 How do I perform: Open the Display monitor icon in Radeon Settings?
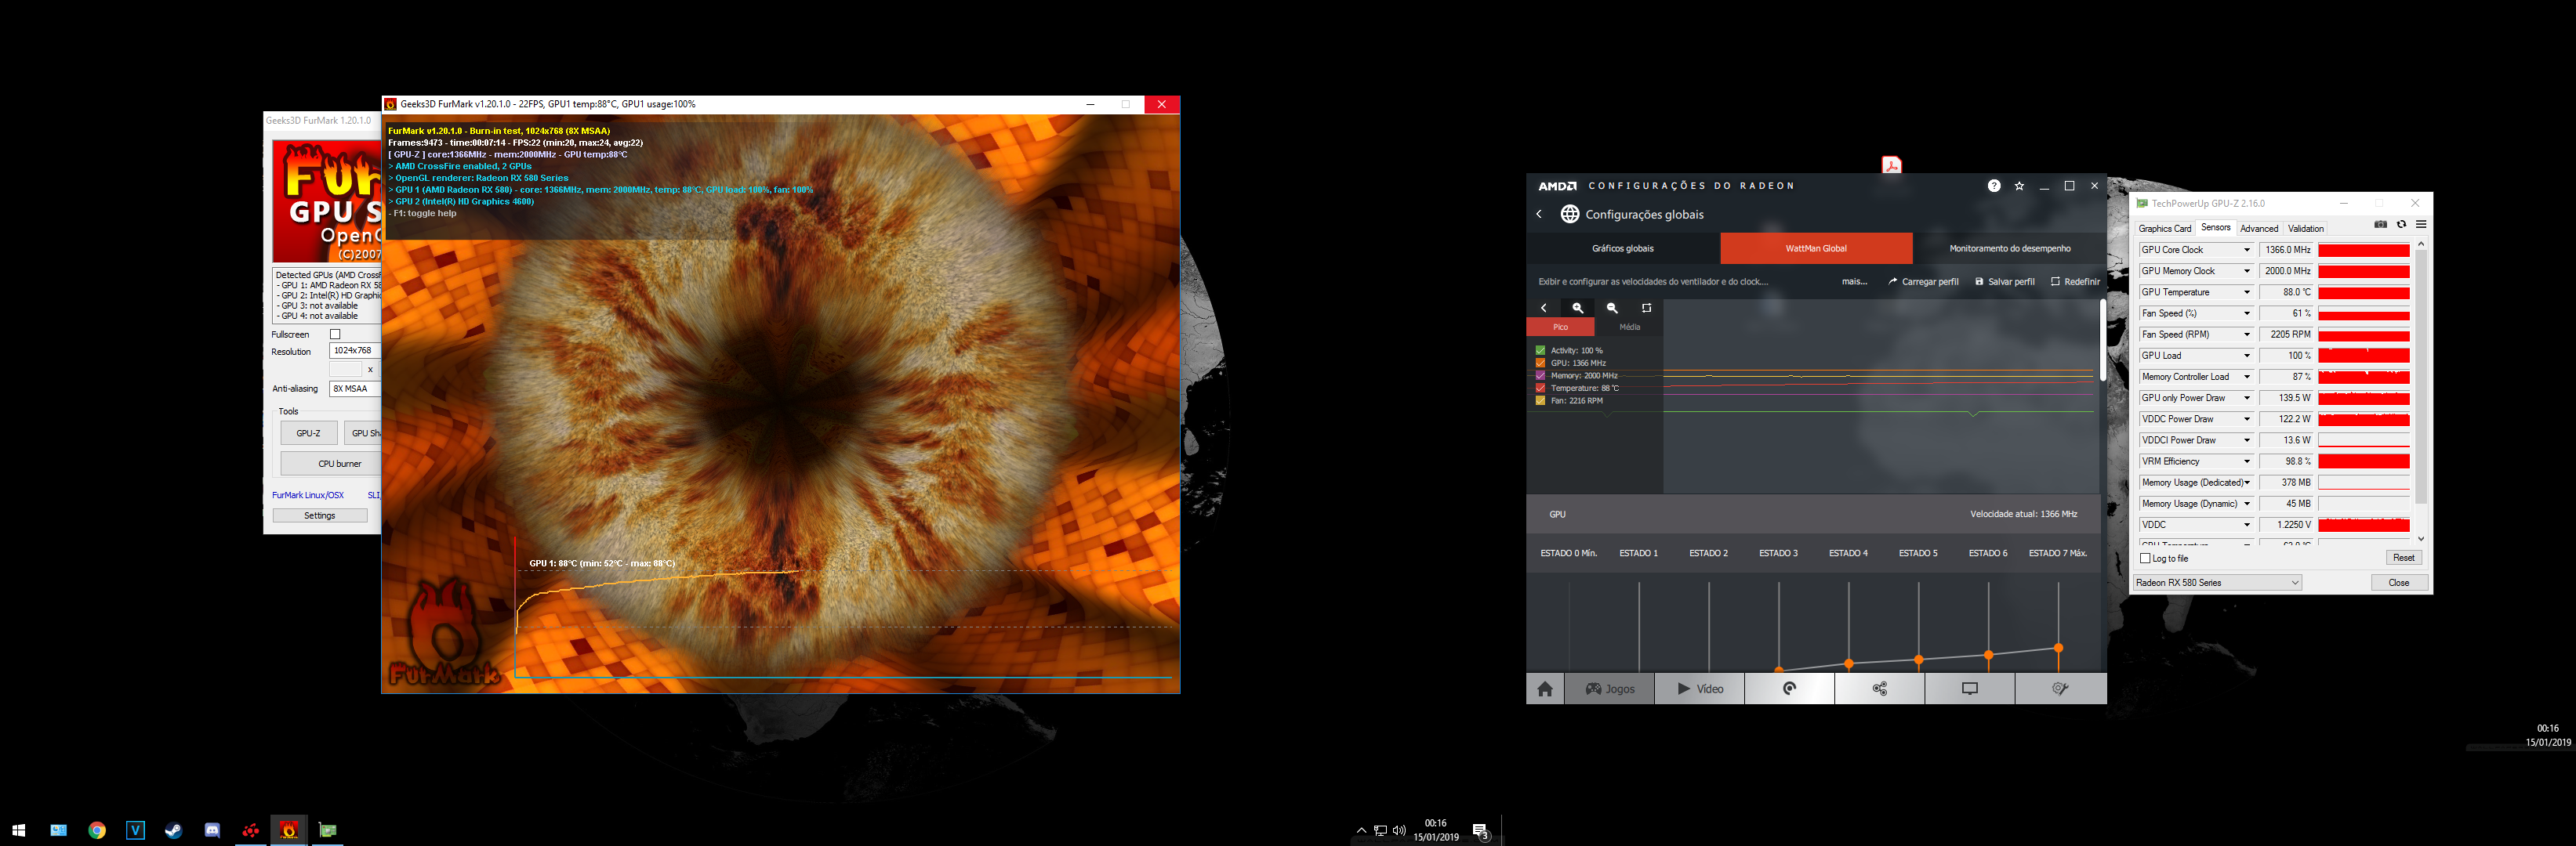pos(1970,689)
